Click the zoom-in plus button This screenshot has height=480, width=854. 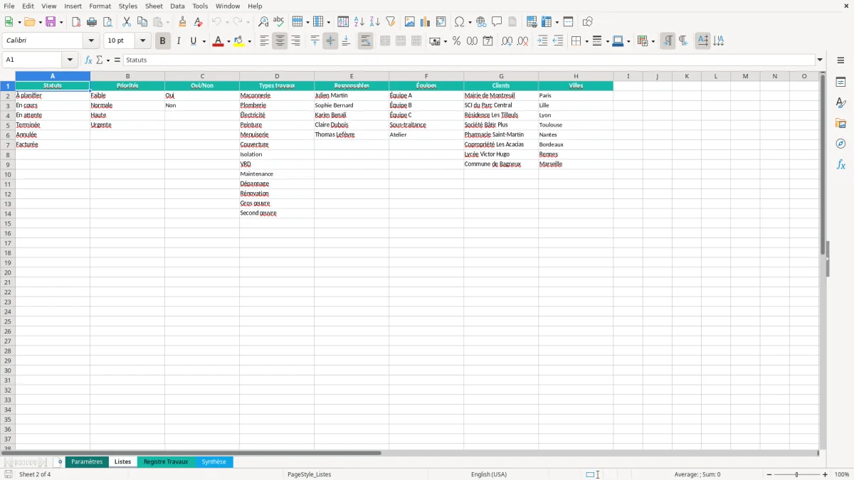tap(826, 474)
